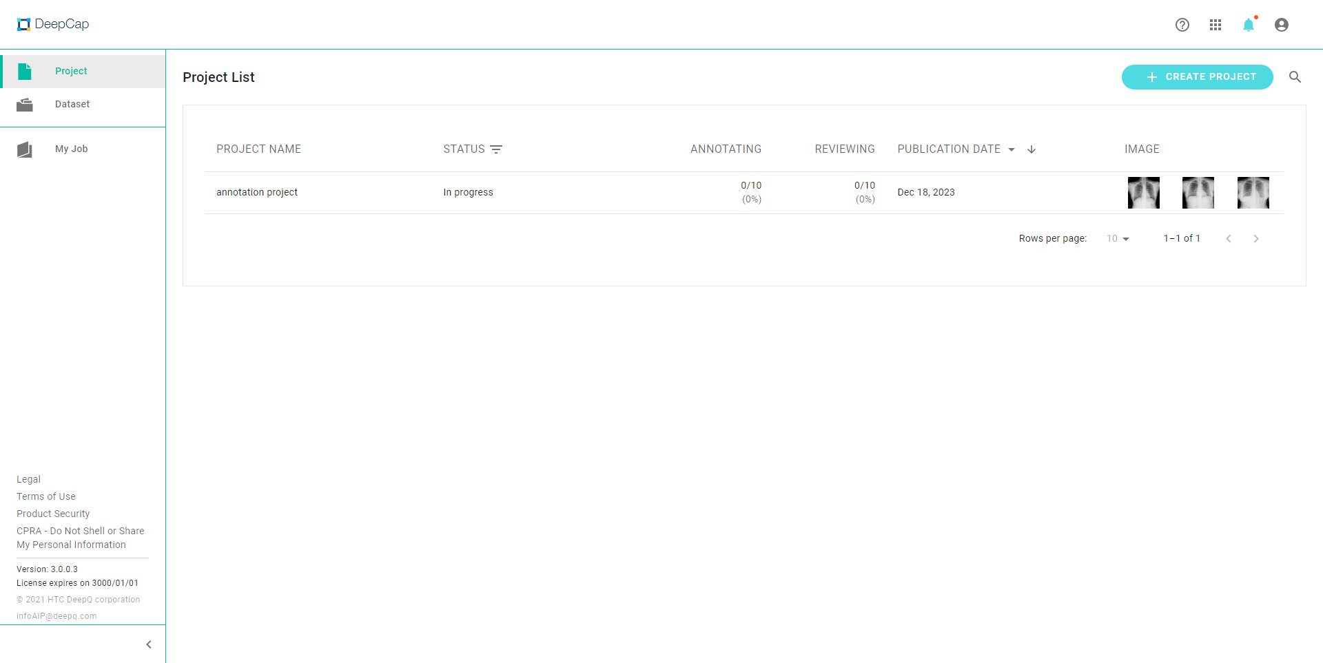Open the Product Security link
Image resolution: width=1323 pixels, height=663 pixels.
pos(53,514)
